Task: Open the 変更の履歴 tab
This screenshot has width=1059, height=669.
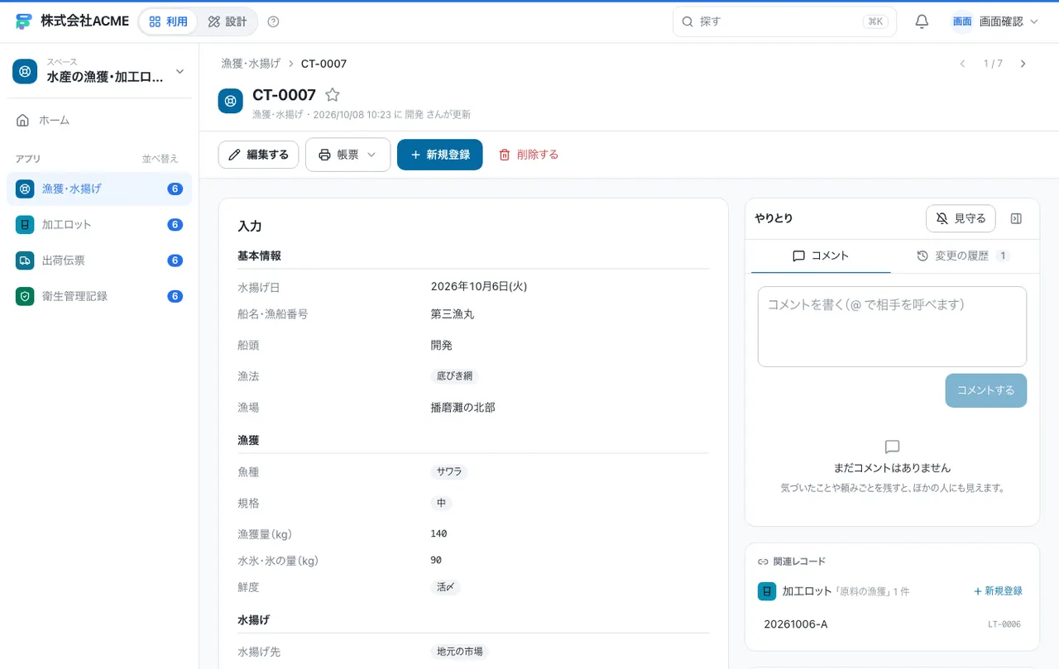Action: click(963, 256)
